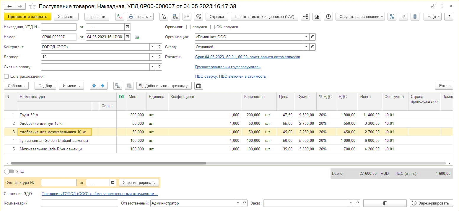Click the back navigation arrow
The width and height of the screenshot is (459, 211).
(x=10, y=6)
